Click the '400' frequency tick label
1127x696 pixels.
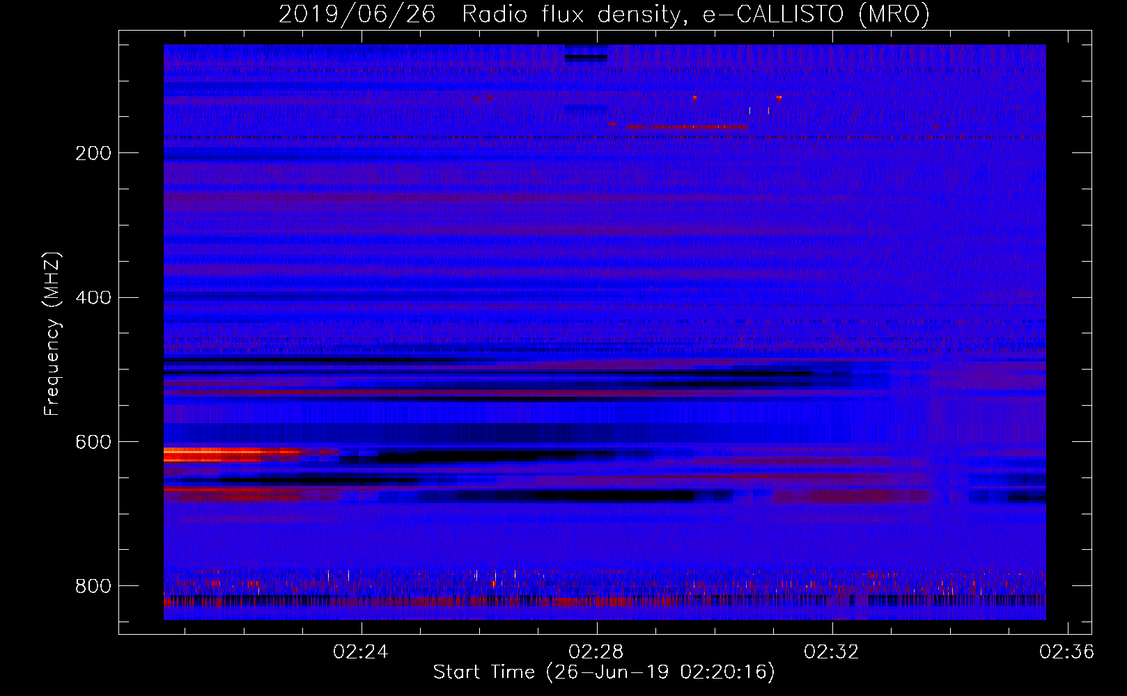click(93, 298)
